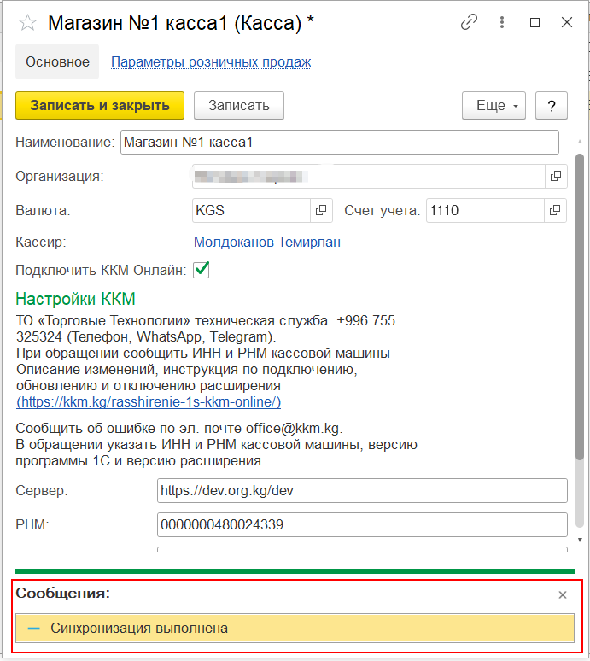Image resolution: width=590 pixels, height=661 pixels.
Task: Click into the Сервер URL field
Action: (362, 491)
